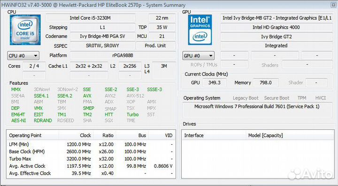Click the Clock column header

point(76,135)
